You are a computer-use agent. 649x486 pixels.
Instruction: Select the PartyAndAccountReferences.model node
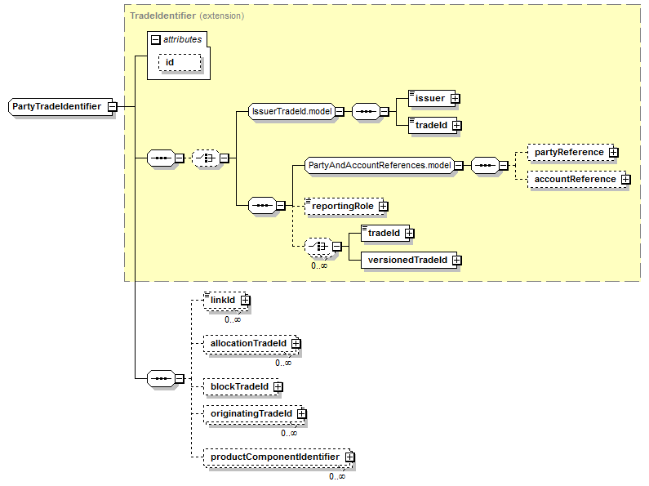tap(380, 166)
